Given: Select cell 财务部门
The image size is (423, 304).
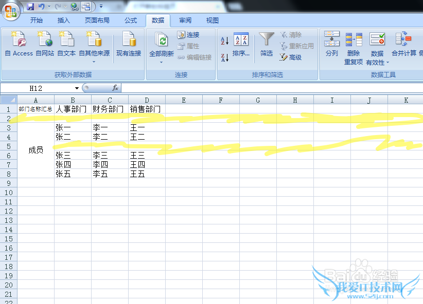Looking at the screenshot, I should pyautogui.click(x=110, y=109).
